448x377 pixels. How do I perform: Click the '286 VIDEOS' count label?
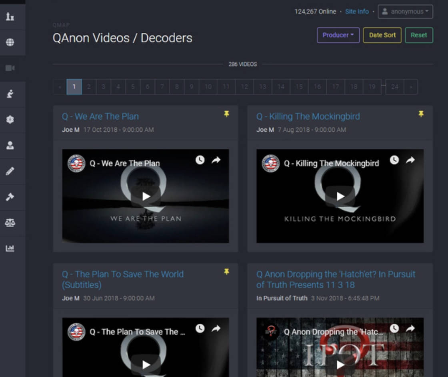coord(242,64)
